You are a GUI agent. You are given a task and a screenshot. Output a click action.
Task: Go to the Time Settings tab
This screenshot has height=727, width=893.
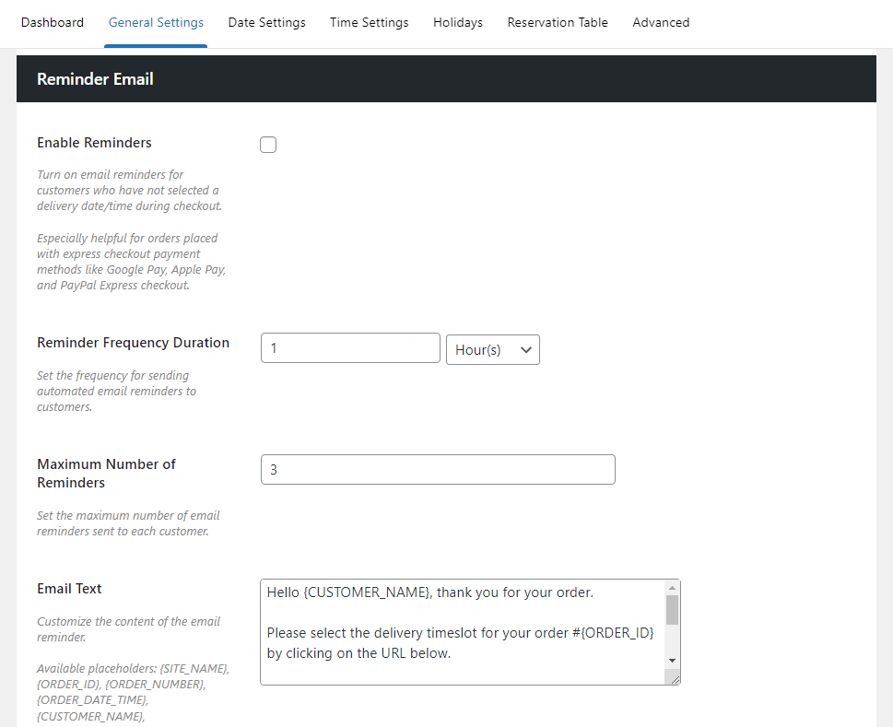[369, 22]
